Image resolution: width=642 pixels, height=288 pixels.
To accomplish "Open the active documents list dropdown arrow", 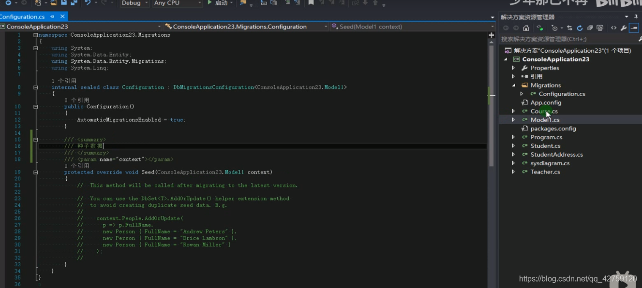I will point(492,17).
